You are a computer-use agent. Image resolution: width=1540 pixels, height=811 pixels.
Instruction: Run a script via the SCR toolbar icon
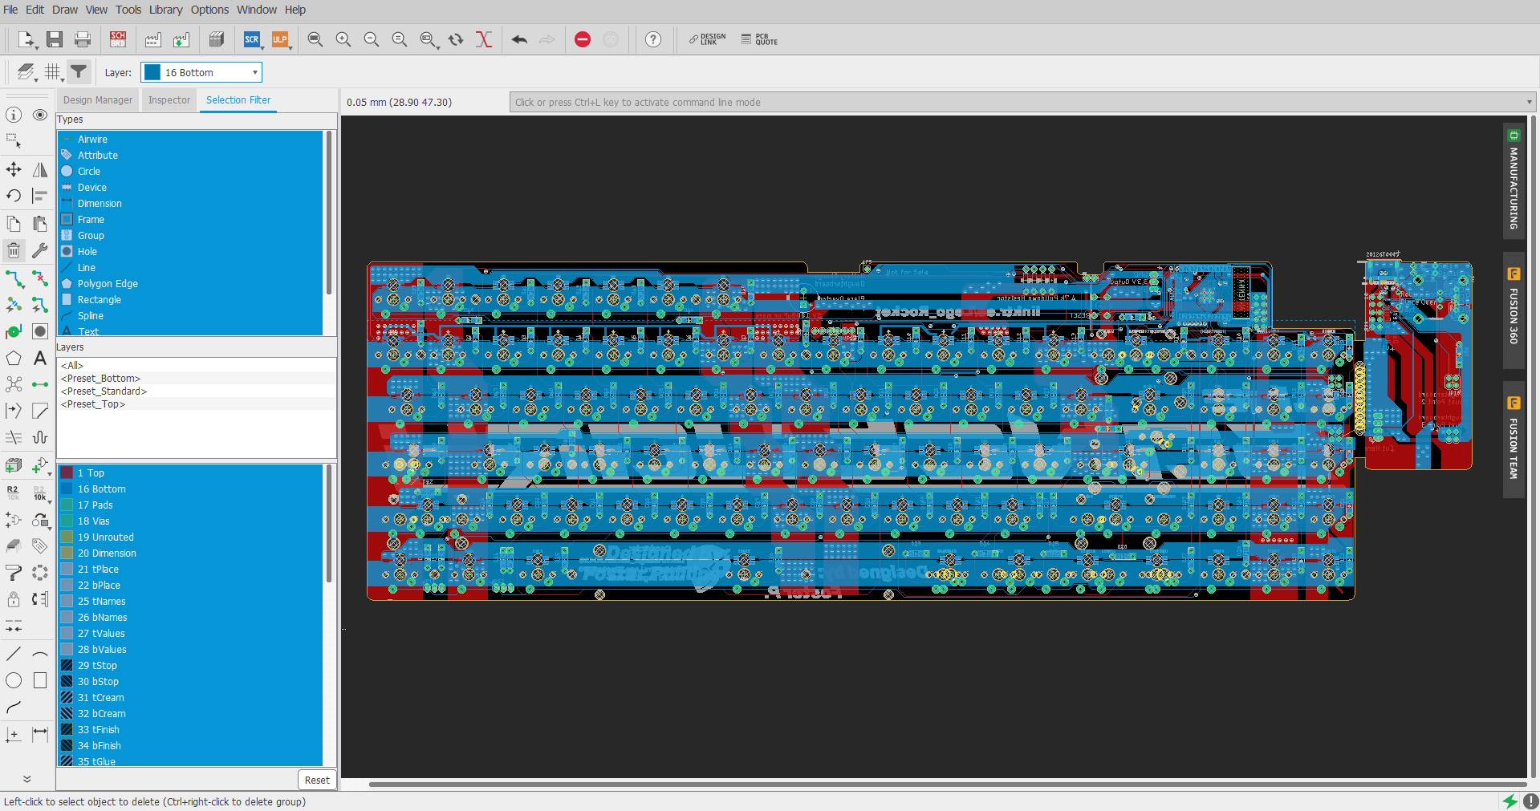[252, 39]
